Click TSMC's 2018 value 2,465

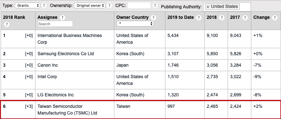tap(212, 106)
